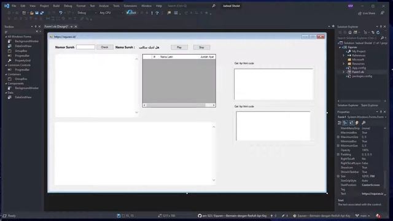Expand the Resources folder node
This screenshot has width=393, height=221.
coord(344,64)
